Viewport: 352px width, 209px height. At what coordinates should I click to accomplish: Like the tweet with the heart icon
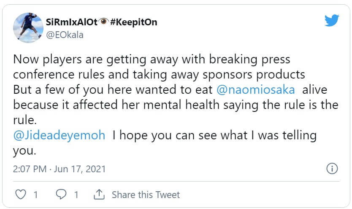[20, 195]
